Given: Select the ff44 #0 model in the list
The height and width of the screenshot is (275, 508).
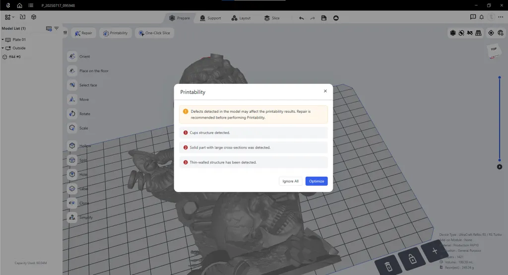Looking at the screenshot, I should point(15,57).
